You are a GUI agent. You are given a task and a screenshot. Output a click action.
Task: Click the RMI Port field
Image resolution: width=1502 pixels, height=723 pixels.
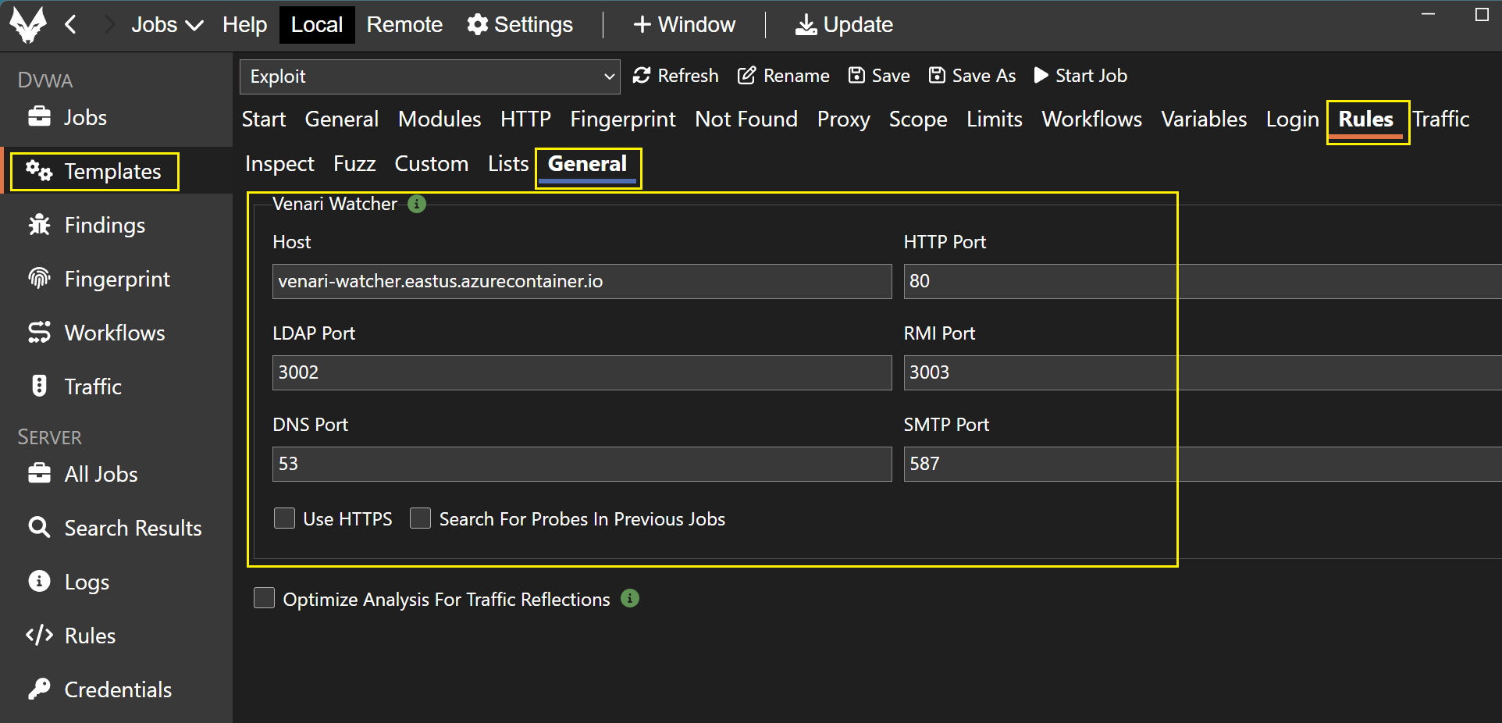tap(1202, 372)
